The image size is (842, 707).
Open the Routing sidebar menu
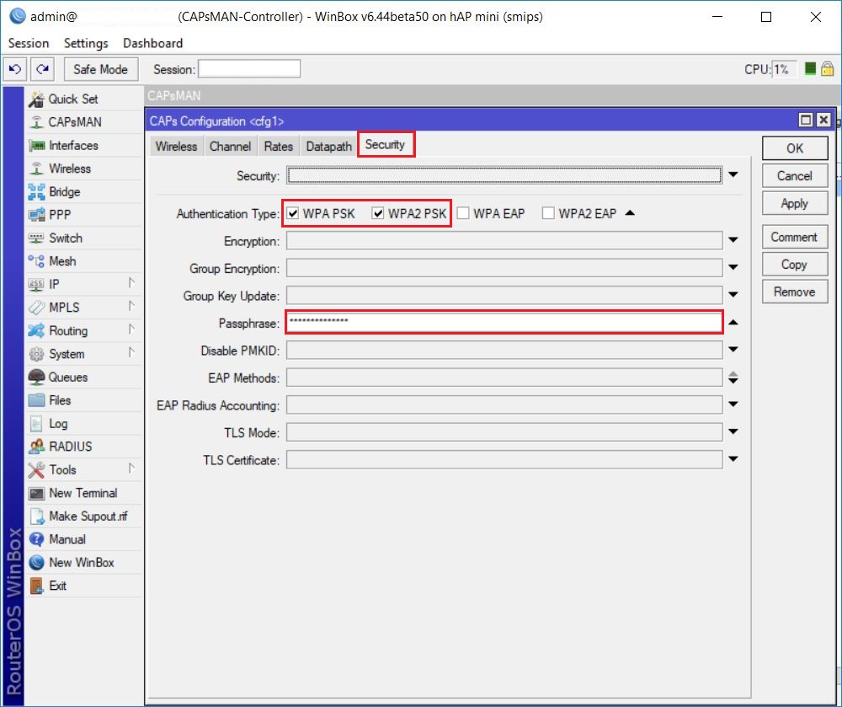tap(84, 330)
